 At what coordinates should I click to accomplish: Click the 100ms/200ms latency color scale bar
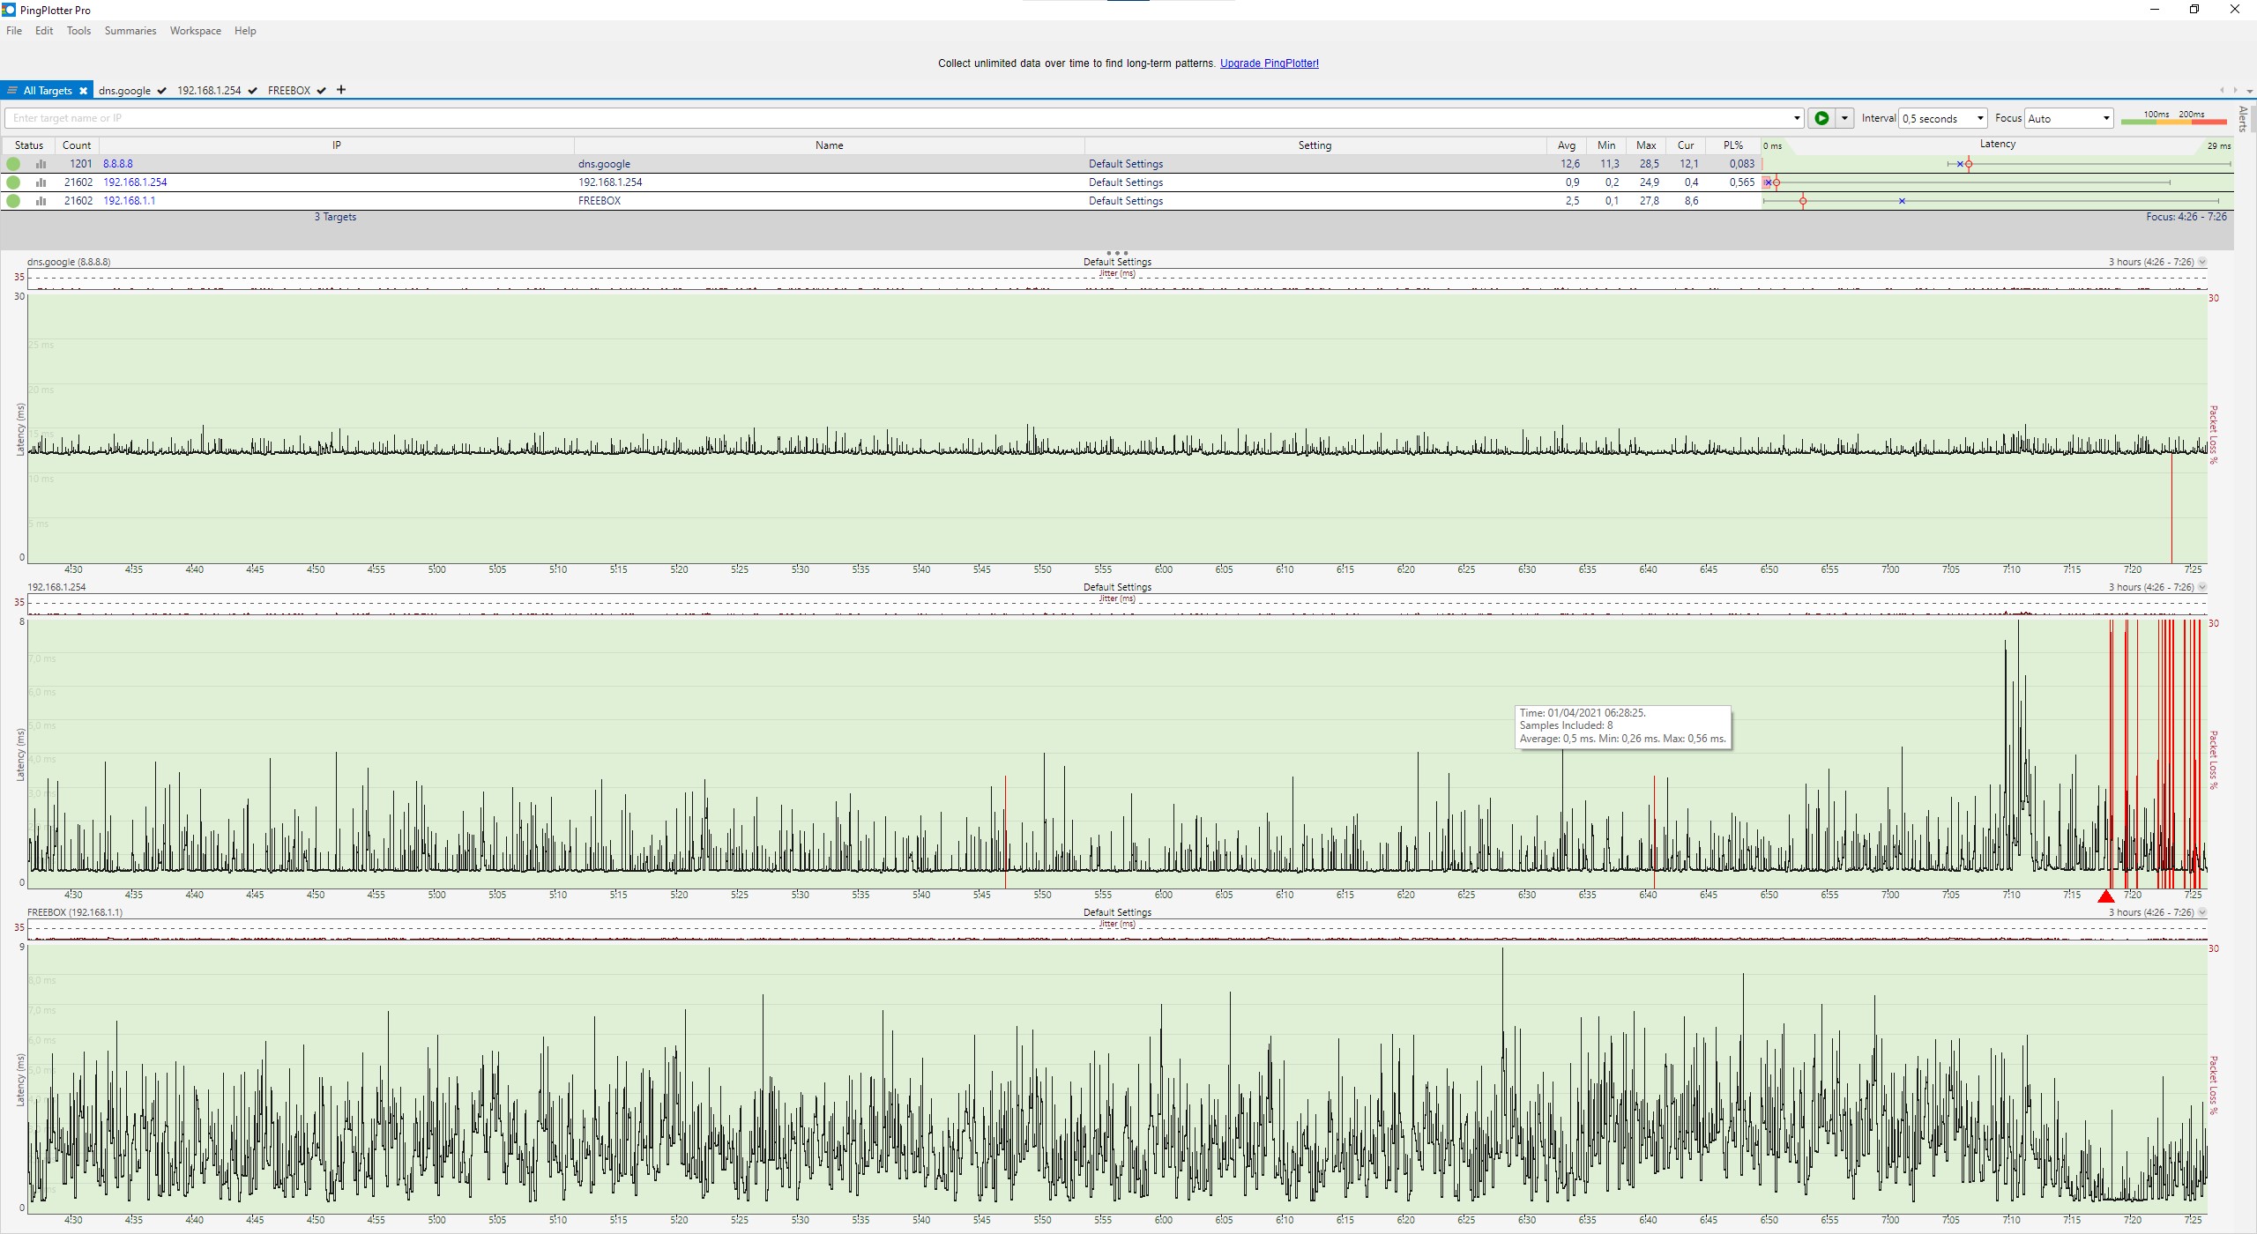[2173, 121]
